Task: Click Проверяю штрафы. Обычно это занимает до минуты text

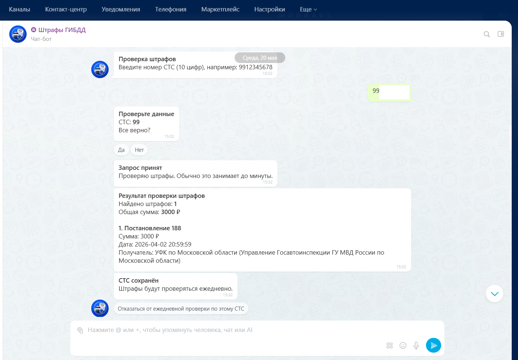Action: click(x=196, y=176)
